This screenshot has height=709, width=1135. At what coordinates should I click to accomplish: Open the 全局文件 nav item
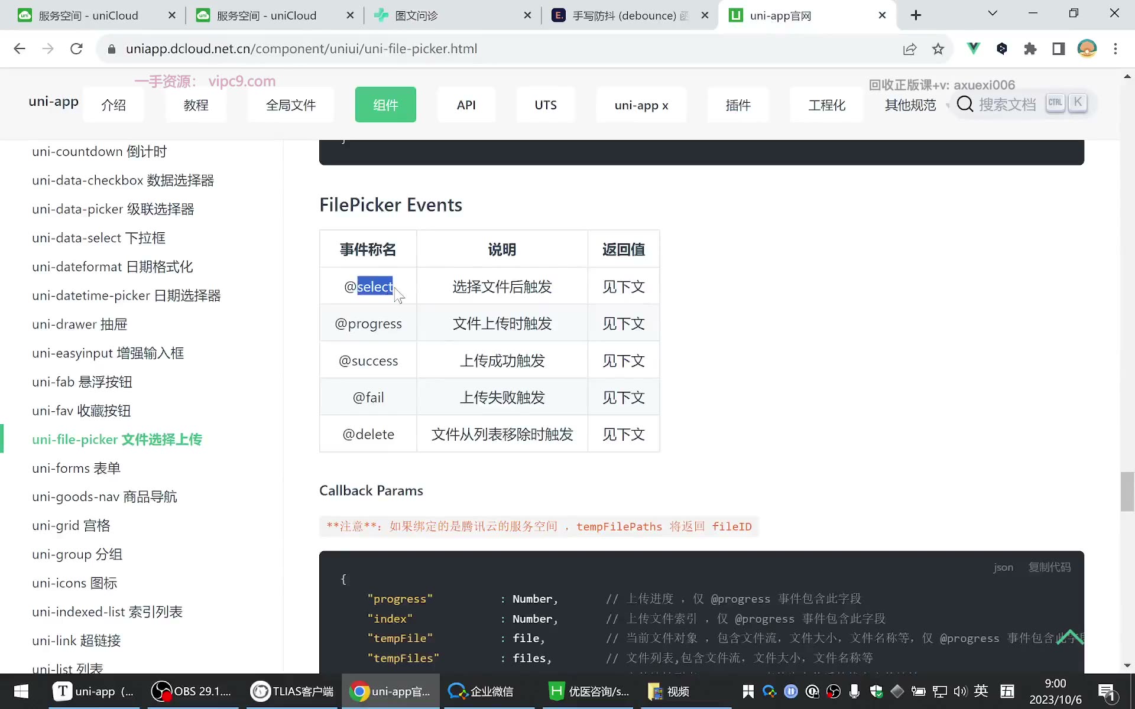pos(291,105)
